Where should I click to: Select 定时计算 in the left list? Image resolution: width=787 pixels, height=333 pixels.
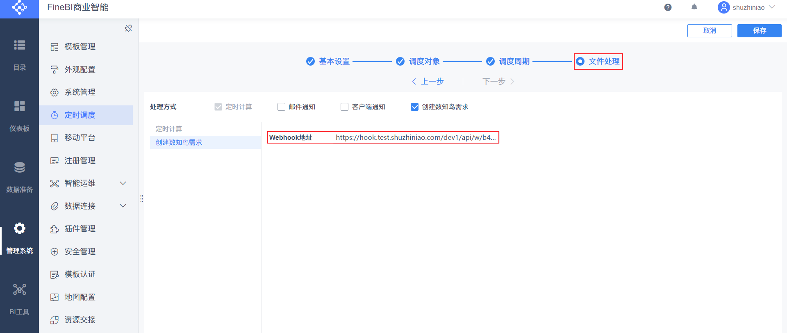pyautogui.click(x=205, y=129)
